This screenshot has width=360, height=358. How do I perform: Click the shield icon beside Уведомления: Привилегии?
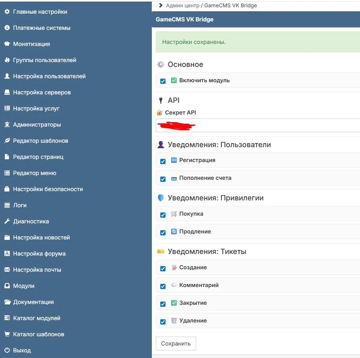tap(161, 198)
